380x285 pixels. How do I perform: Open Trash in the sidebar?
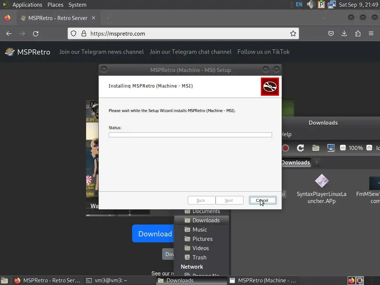(202, 258)
